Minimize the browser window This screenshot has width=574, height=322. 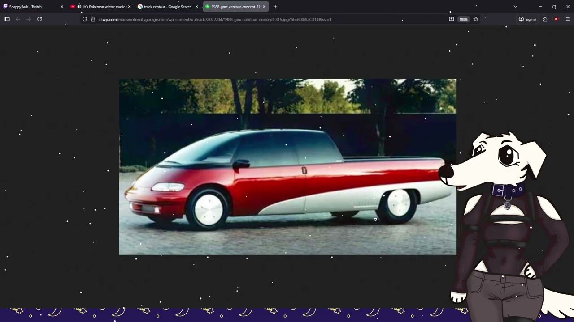click(540, 7)
